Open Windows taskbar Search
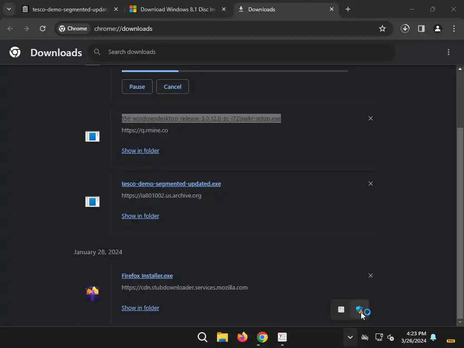This screenshot has height=348, width=464. click(x=203, y=337)
